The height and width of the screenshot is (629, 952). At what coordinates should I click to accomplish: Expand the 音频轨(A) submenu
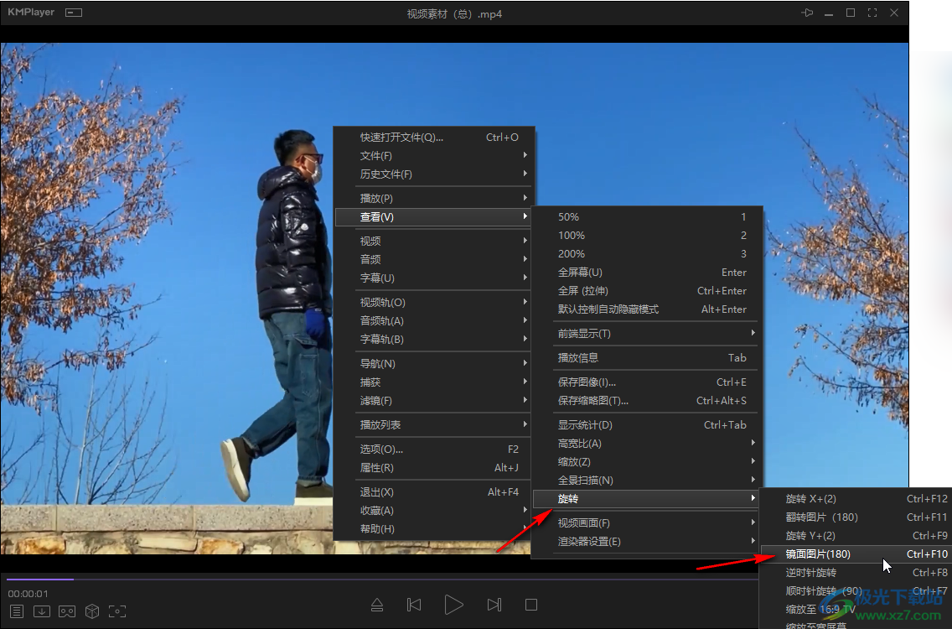[x=433, y=321]
